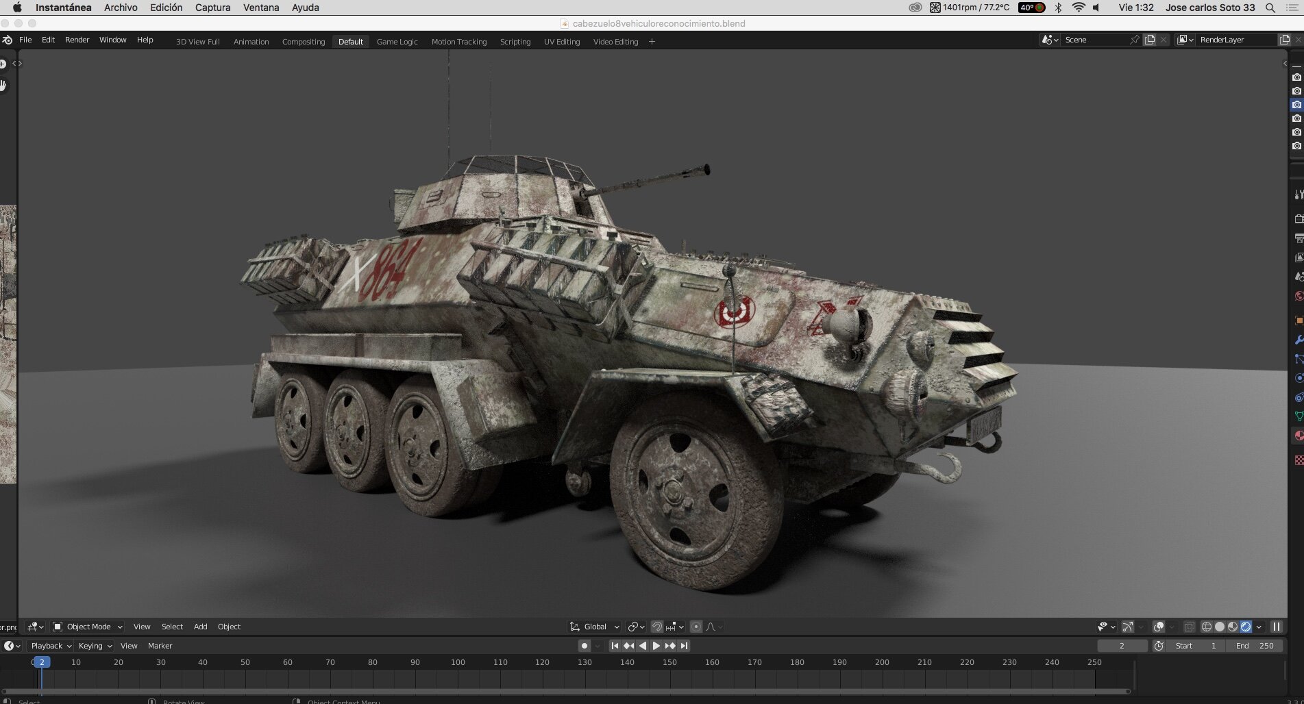The height and width of the screenshot is (704, 1304).
Task: Play animation in reverse
Action: 642,646
